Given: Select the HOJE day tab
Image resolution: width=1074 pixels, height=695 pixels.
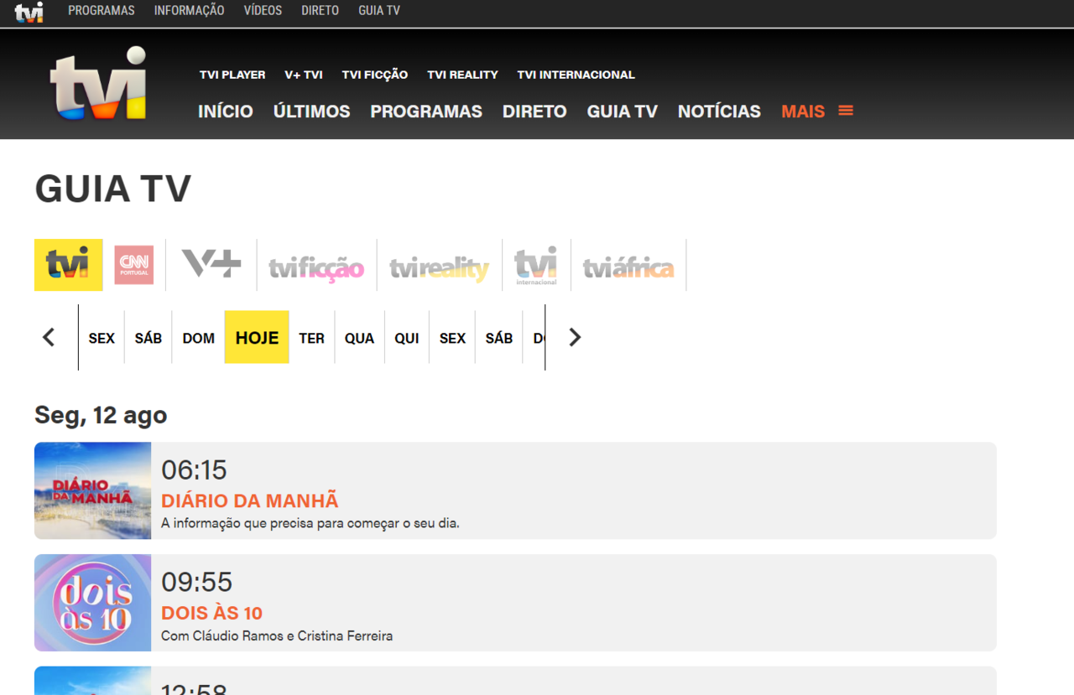Looking at the screenshot, I should click(257, 337).
